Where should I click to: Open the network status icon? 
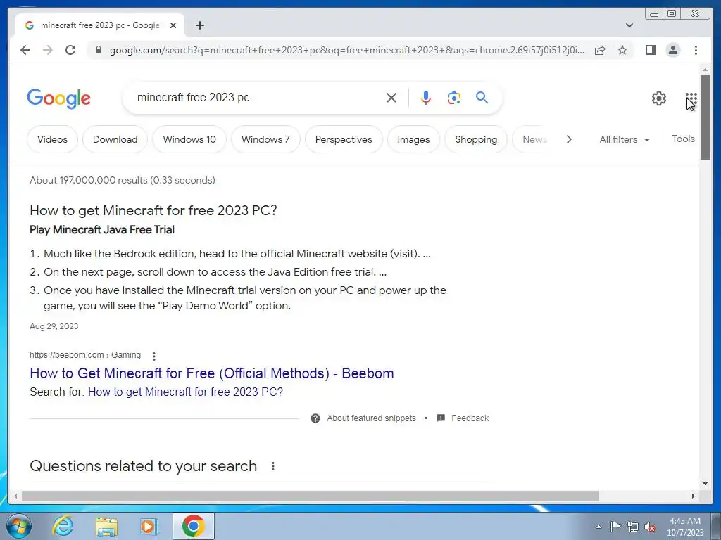pos(633,527)
